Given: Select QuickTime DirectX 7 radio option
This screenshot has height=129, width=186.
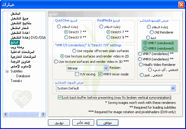Looking at the screenshot, I should [x=66, y=32].
